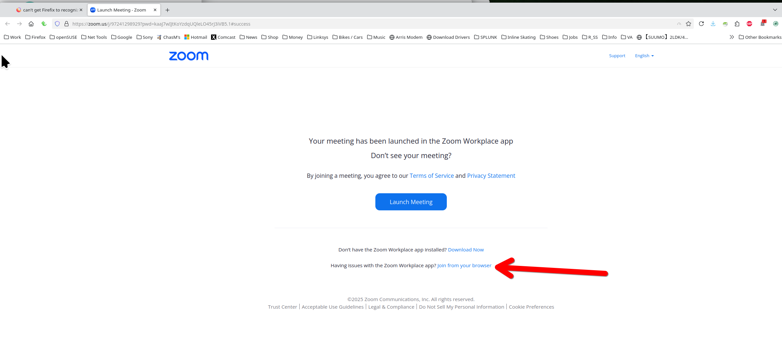782x353 pixels.
Task: Click Join from your browser link
Action: click(464, 266)
